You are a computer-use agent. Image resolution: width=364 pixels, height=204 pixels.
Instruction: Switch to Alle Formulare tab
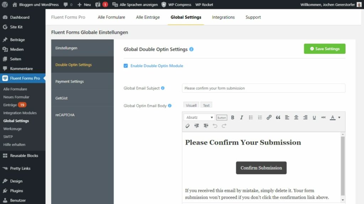pyautogui.click(x=111, y=17)
